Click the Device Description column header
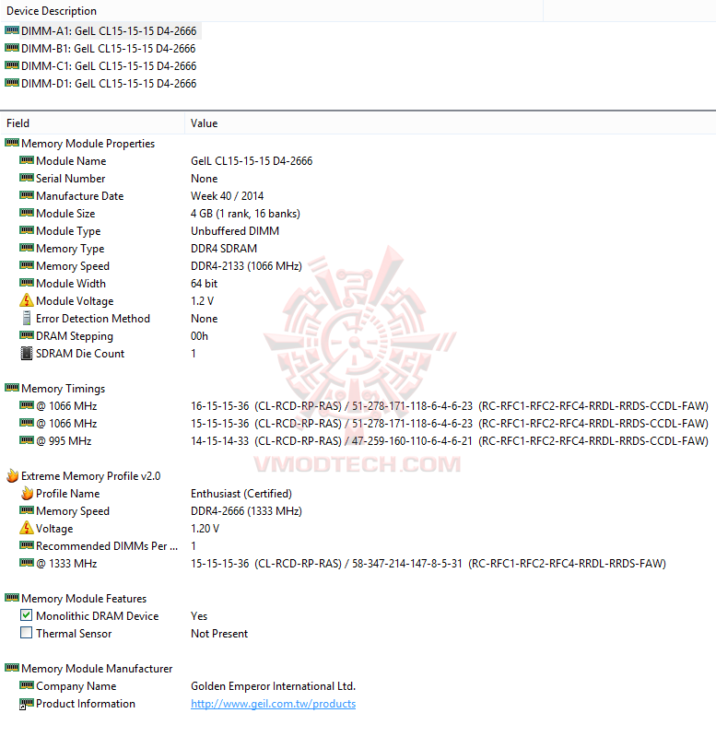 [272, 10]
